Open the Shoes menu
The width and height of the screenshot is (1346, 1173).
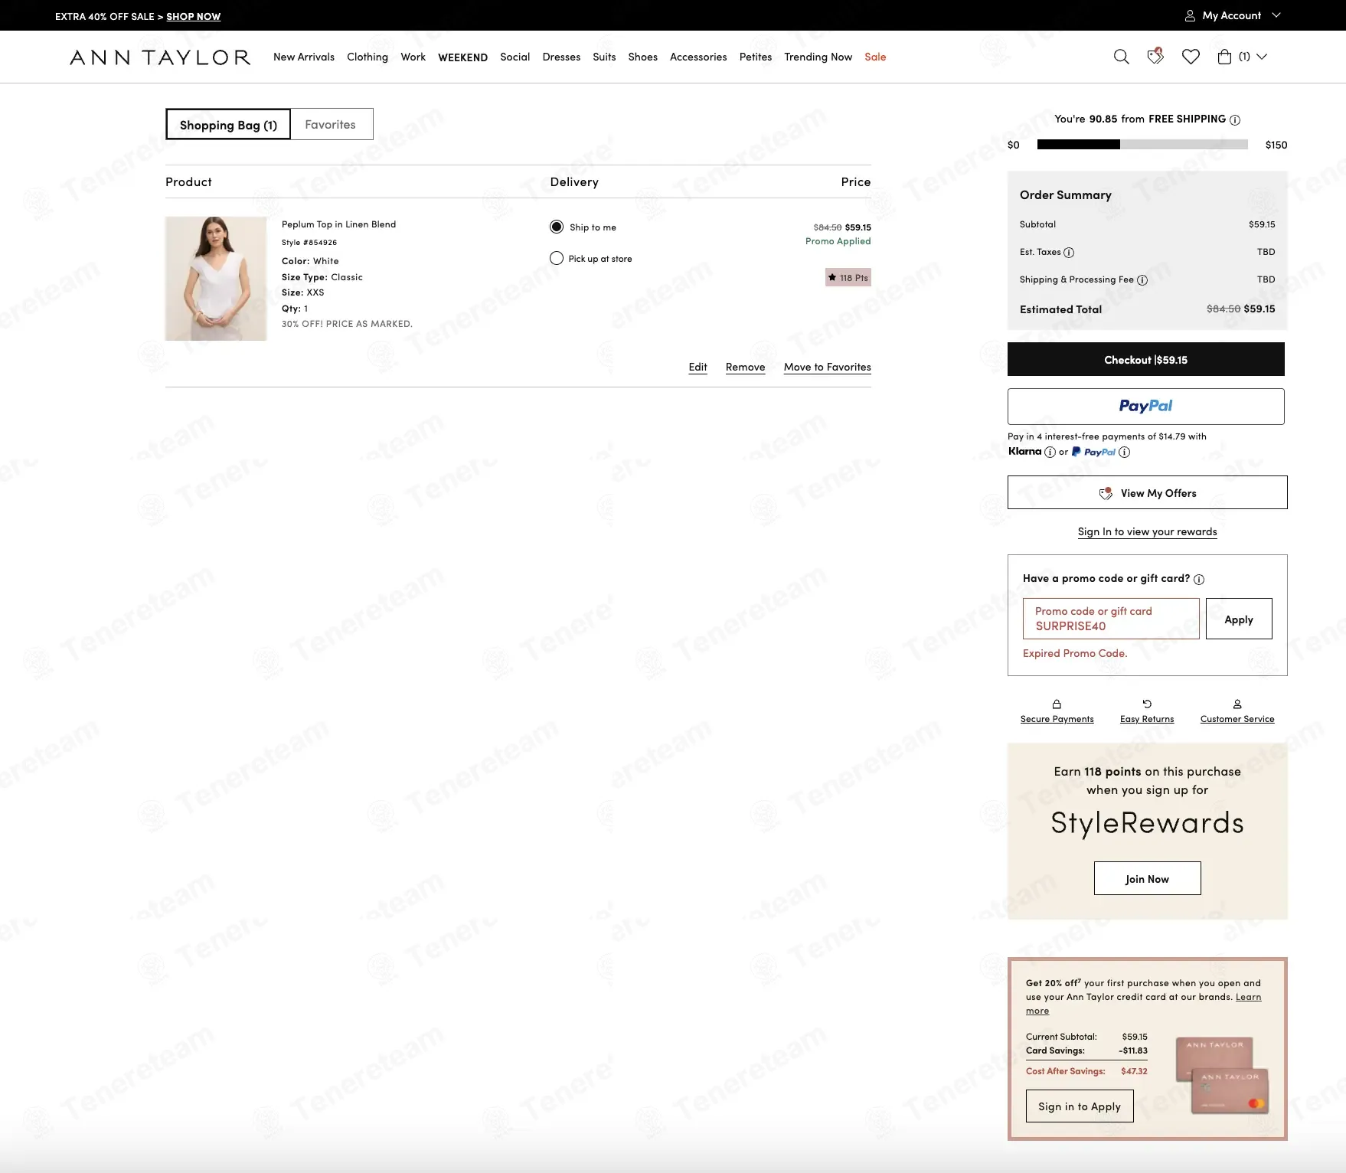643,57
